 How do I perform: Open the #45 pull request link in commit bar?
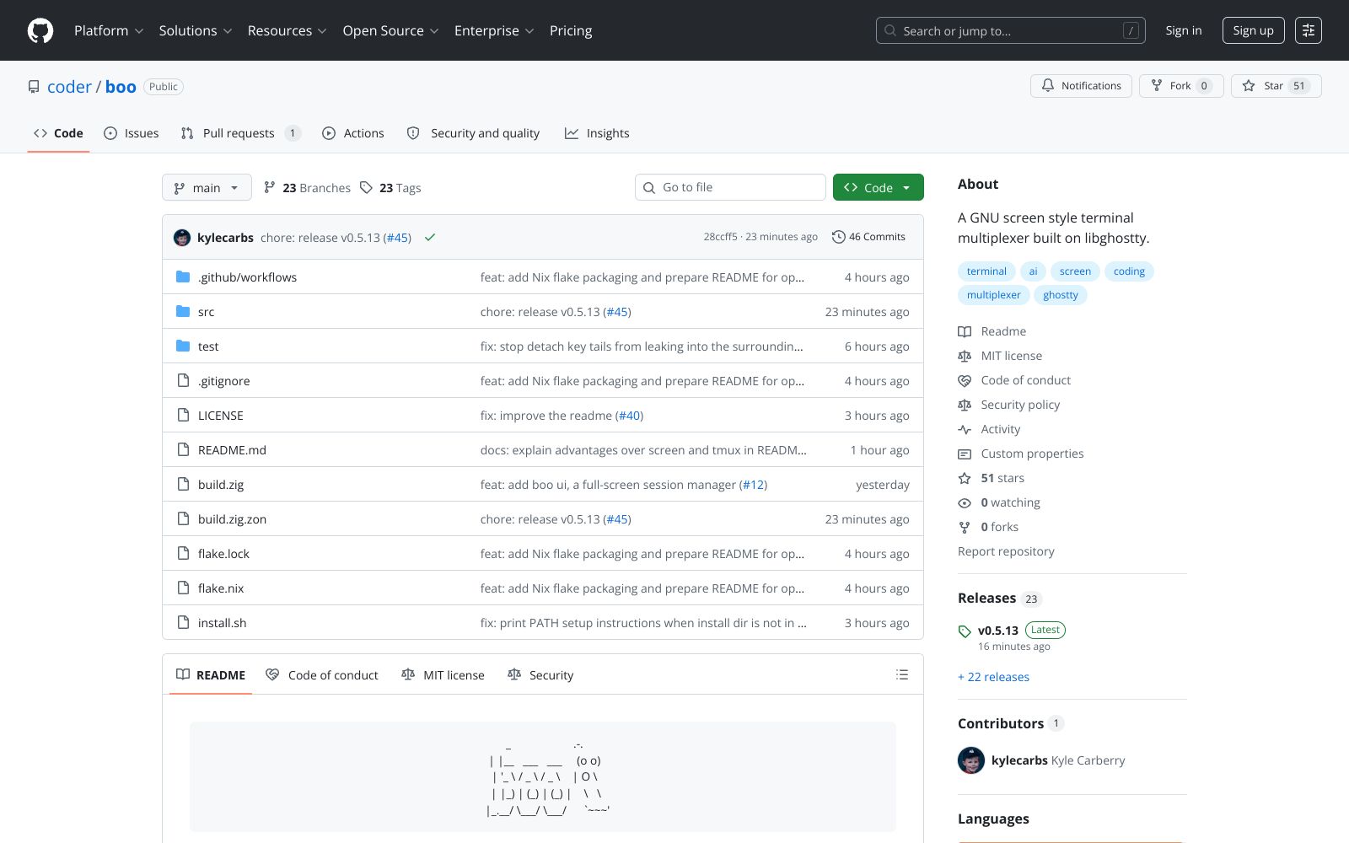tap(397, 238)
